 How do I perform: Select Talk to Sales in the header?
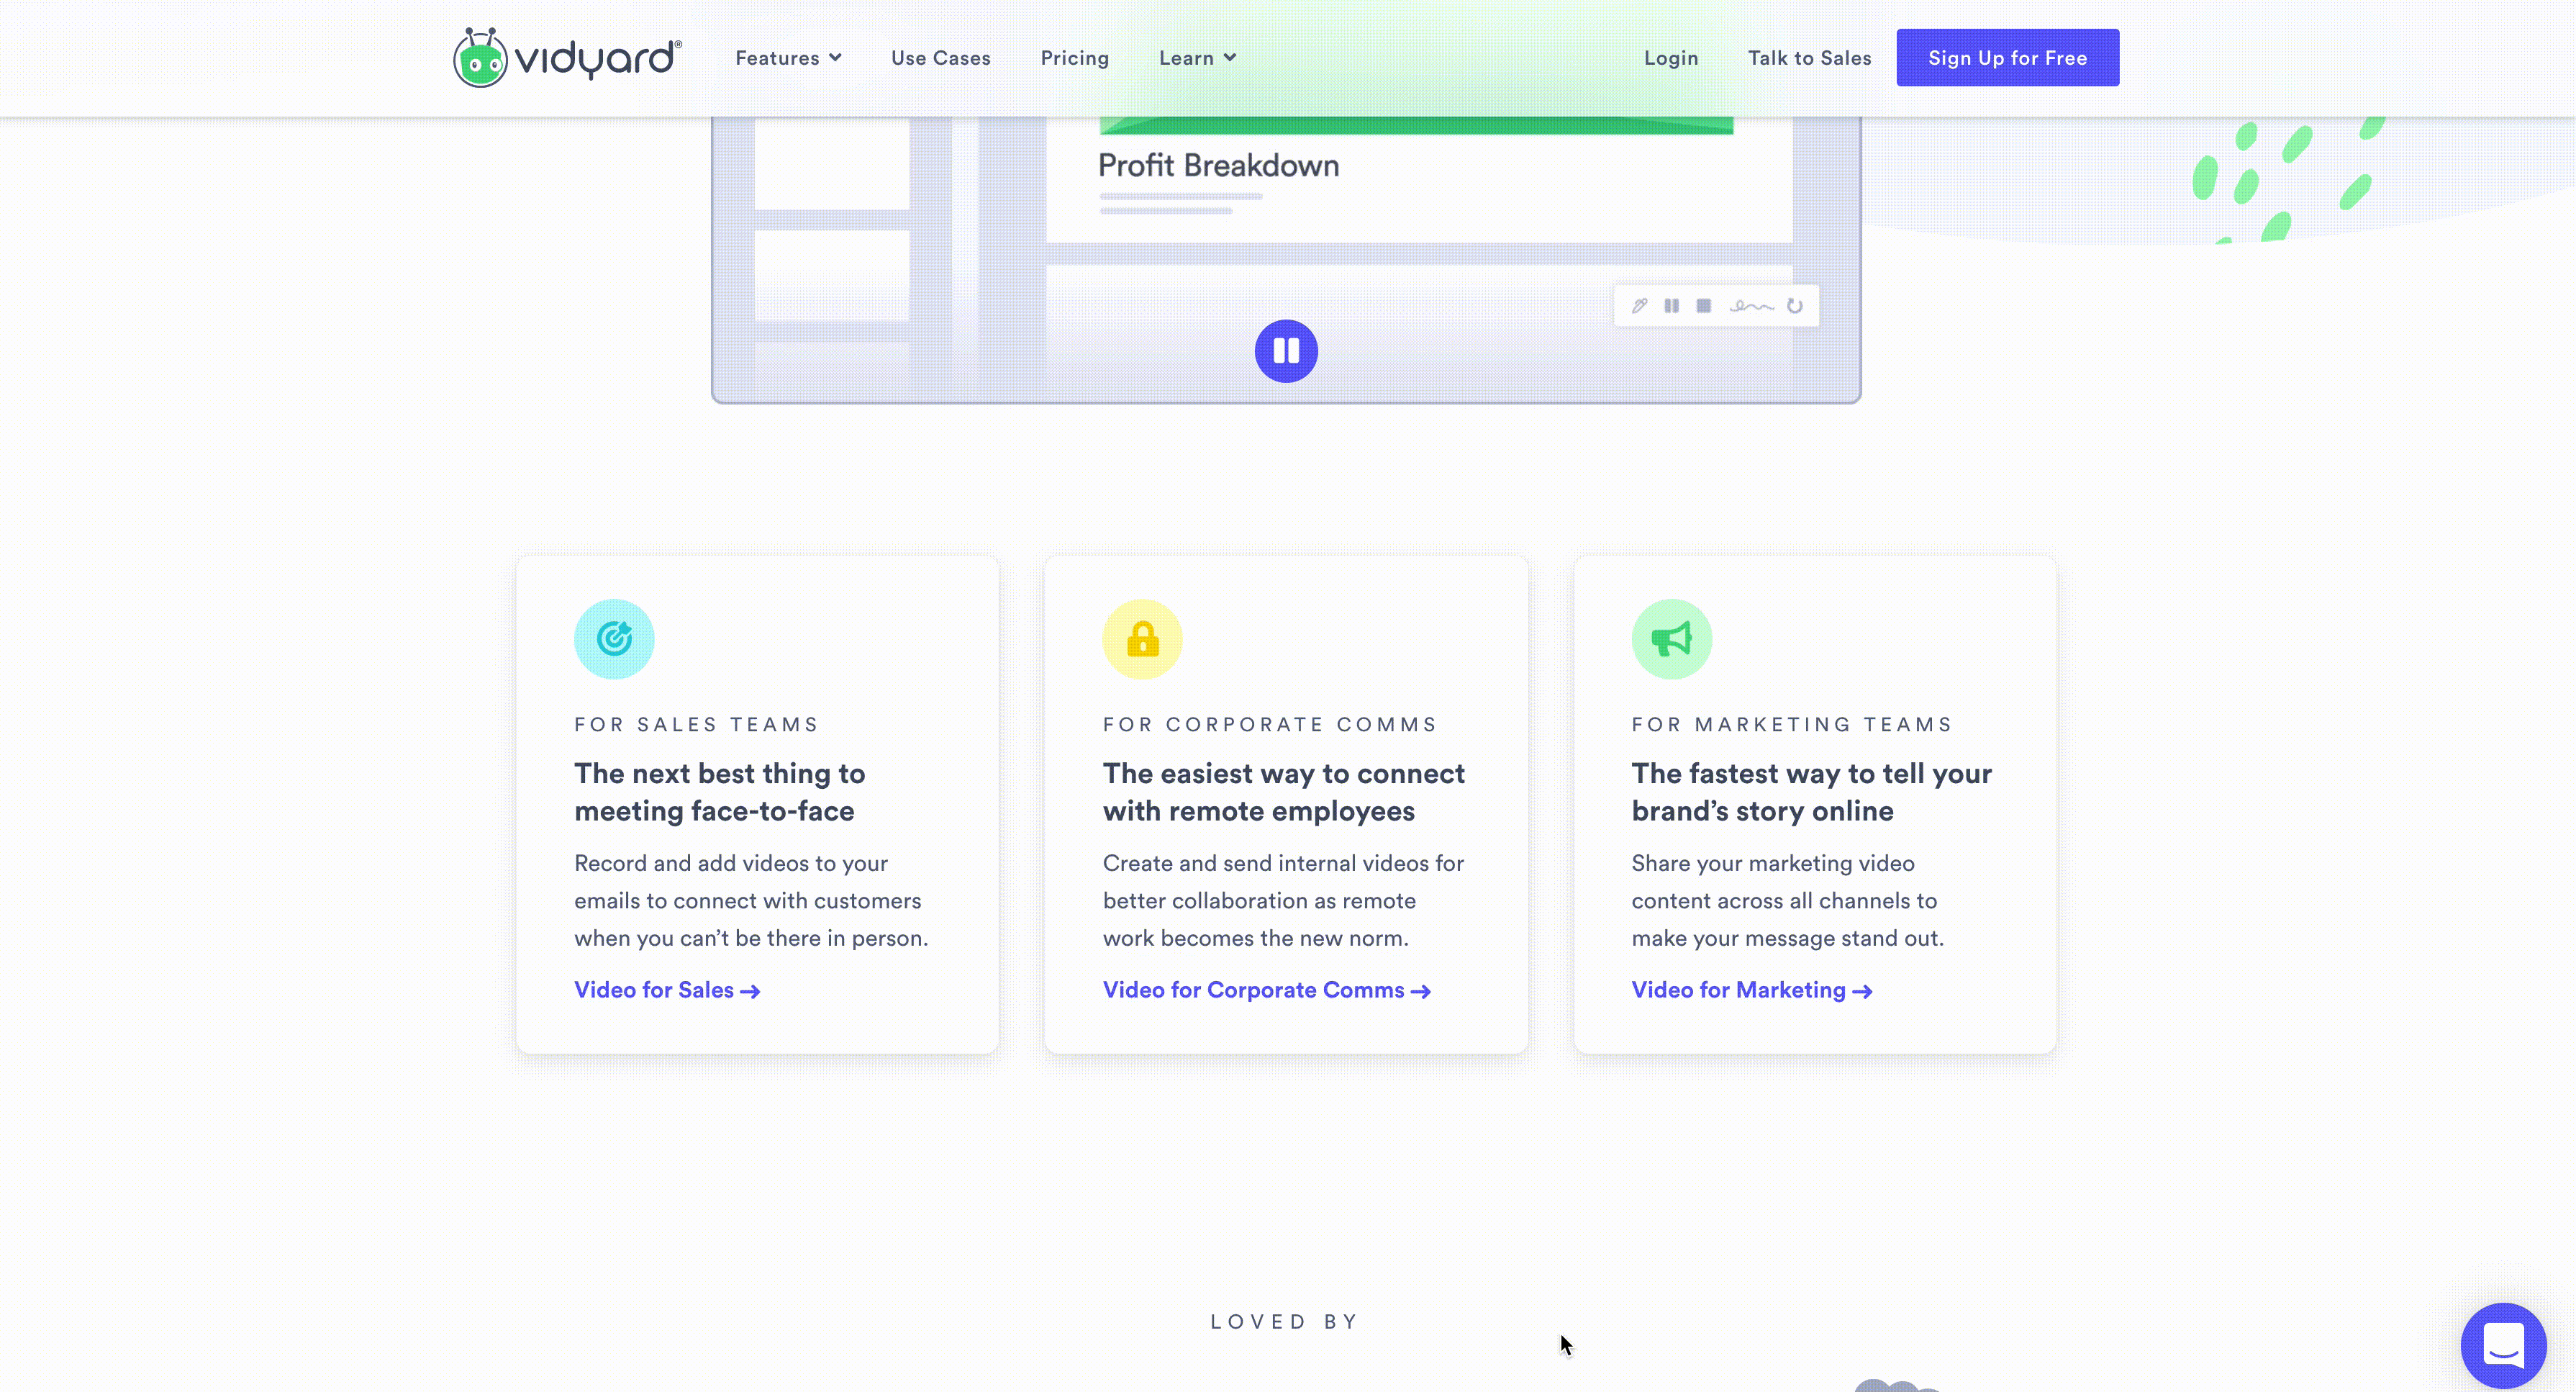(x=1808, y=57)
